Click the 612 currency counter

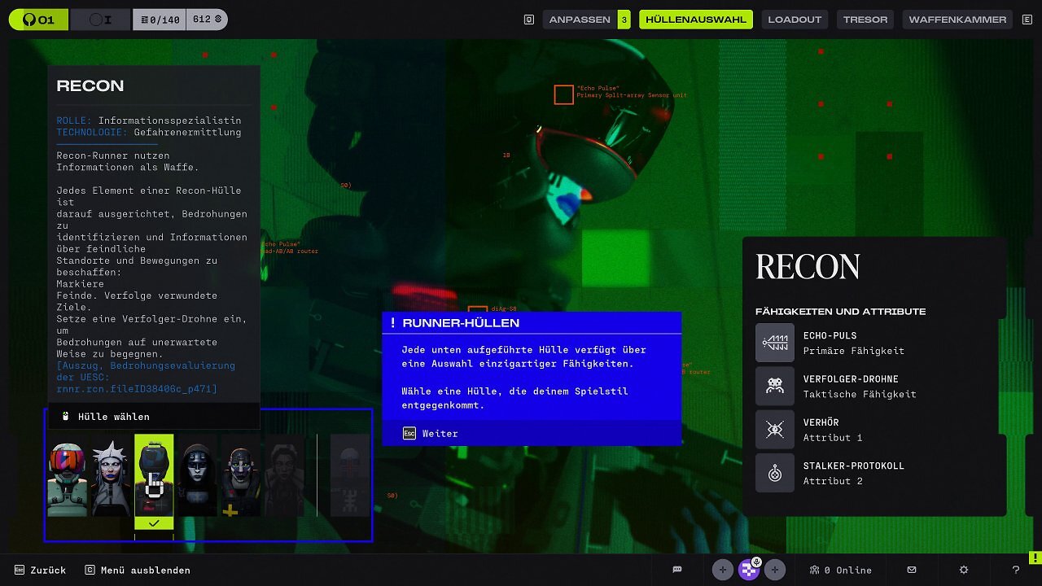point(207,20)
